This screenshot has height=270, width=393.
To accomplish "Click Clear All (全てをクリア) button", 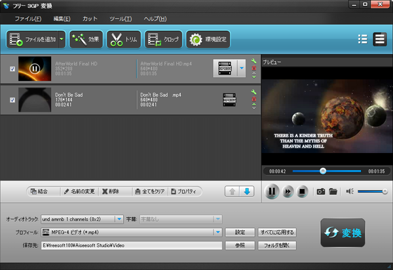I will click(x=150, y=192).
